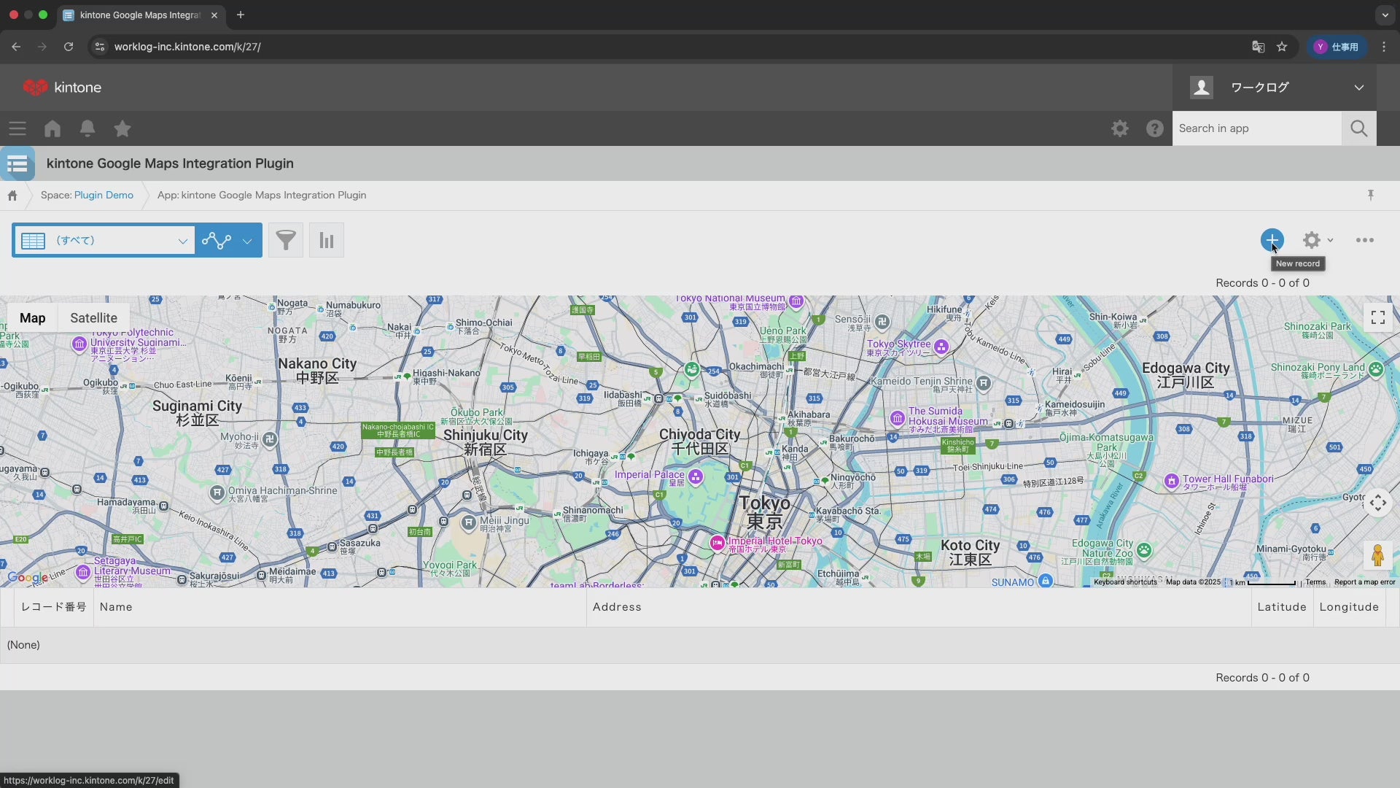Click the search magnifier button
The image size is (1400, 788).
[x=1358, y=128]
